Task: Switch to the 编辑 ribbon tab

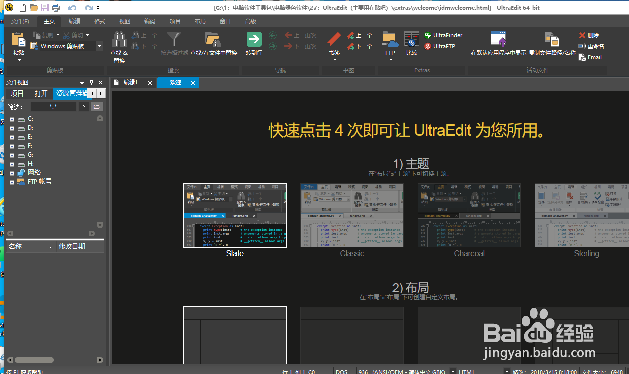Action: point(74,21)
